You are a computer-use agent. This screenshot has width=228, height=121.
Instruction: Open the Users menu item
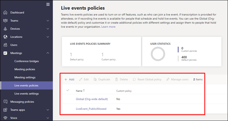[x=14, y=45]
